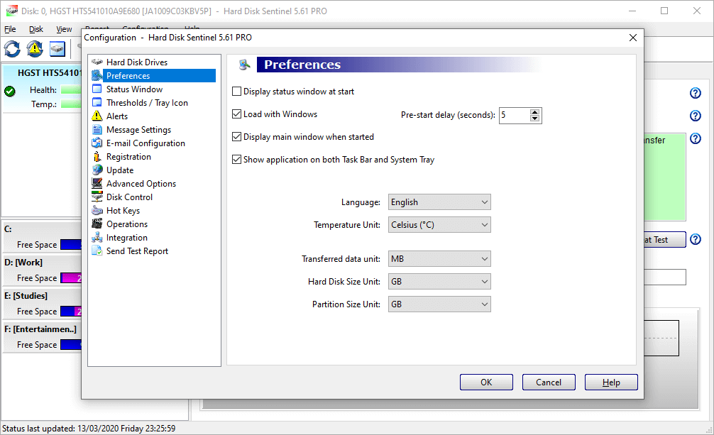Viewport: 714px width, 435px height.
Task: Click the refresh toolbar icon in main window
Action: 12,49
